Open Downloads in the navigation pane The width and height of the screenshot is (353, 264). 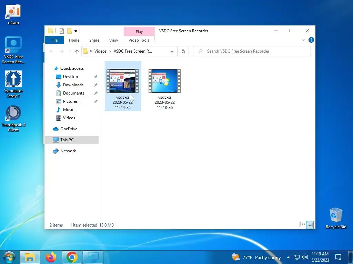click(73, 85)
